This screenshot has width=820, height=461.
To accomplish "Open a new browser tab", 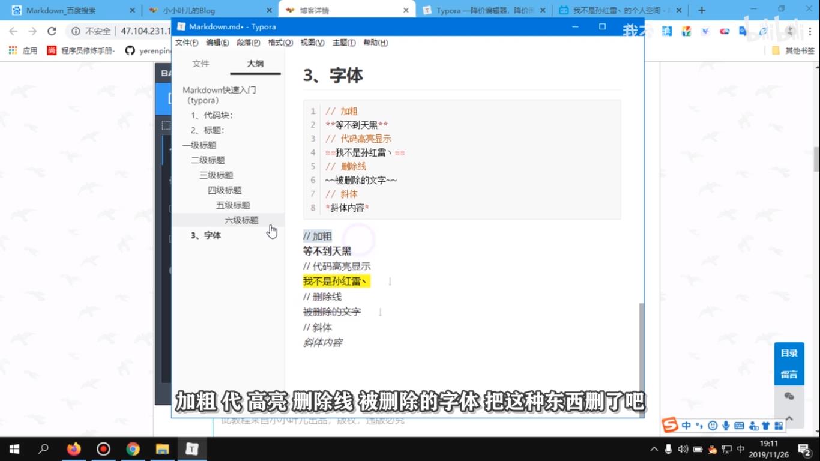I will click(x=702, y=10).
